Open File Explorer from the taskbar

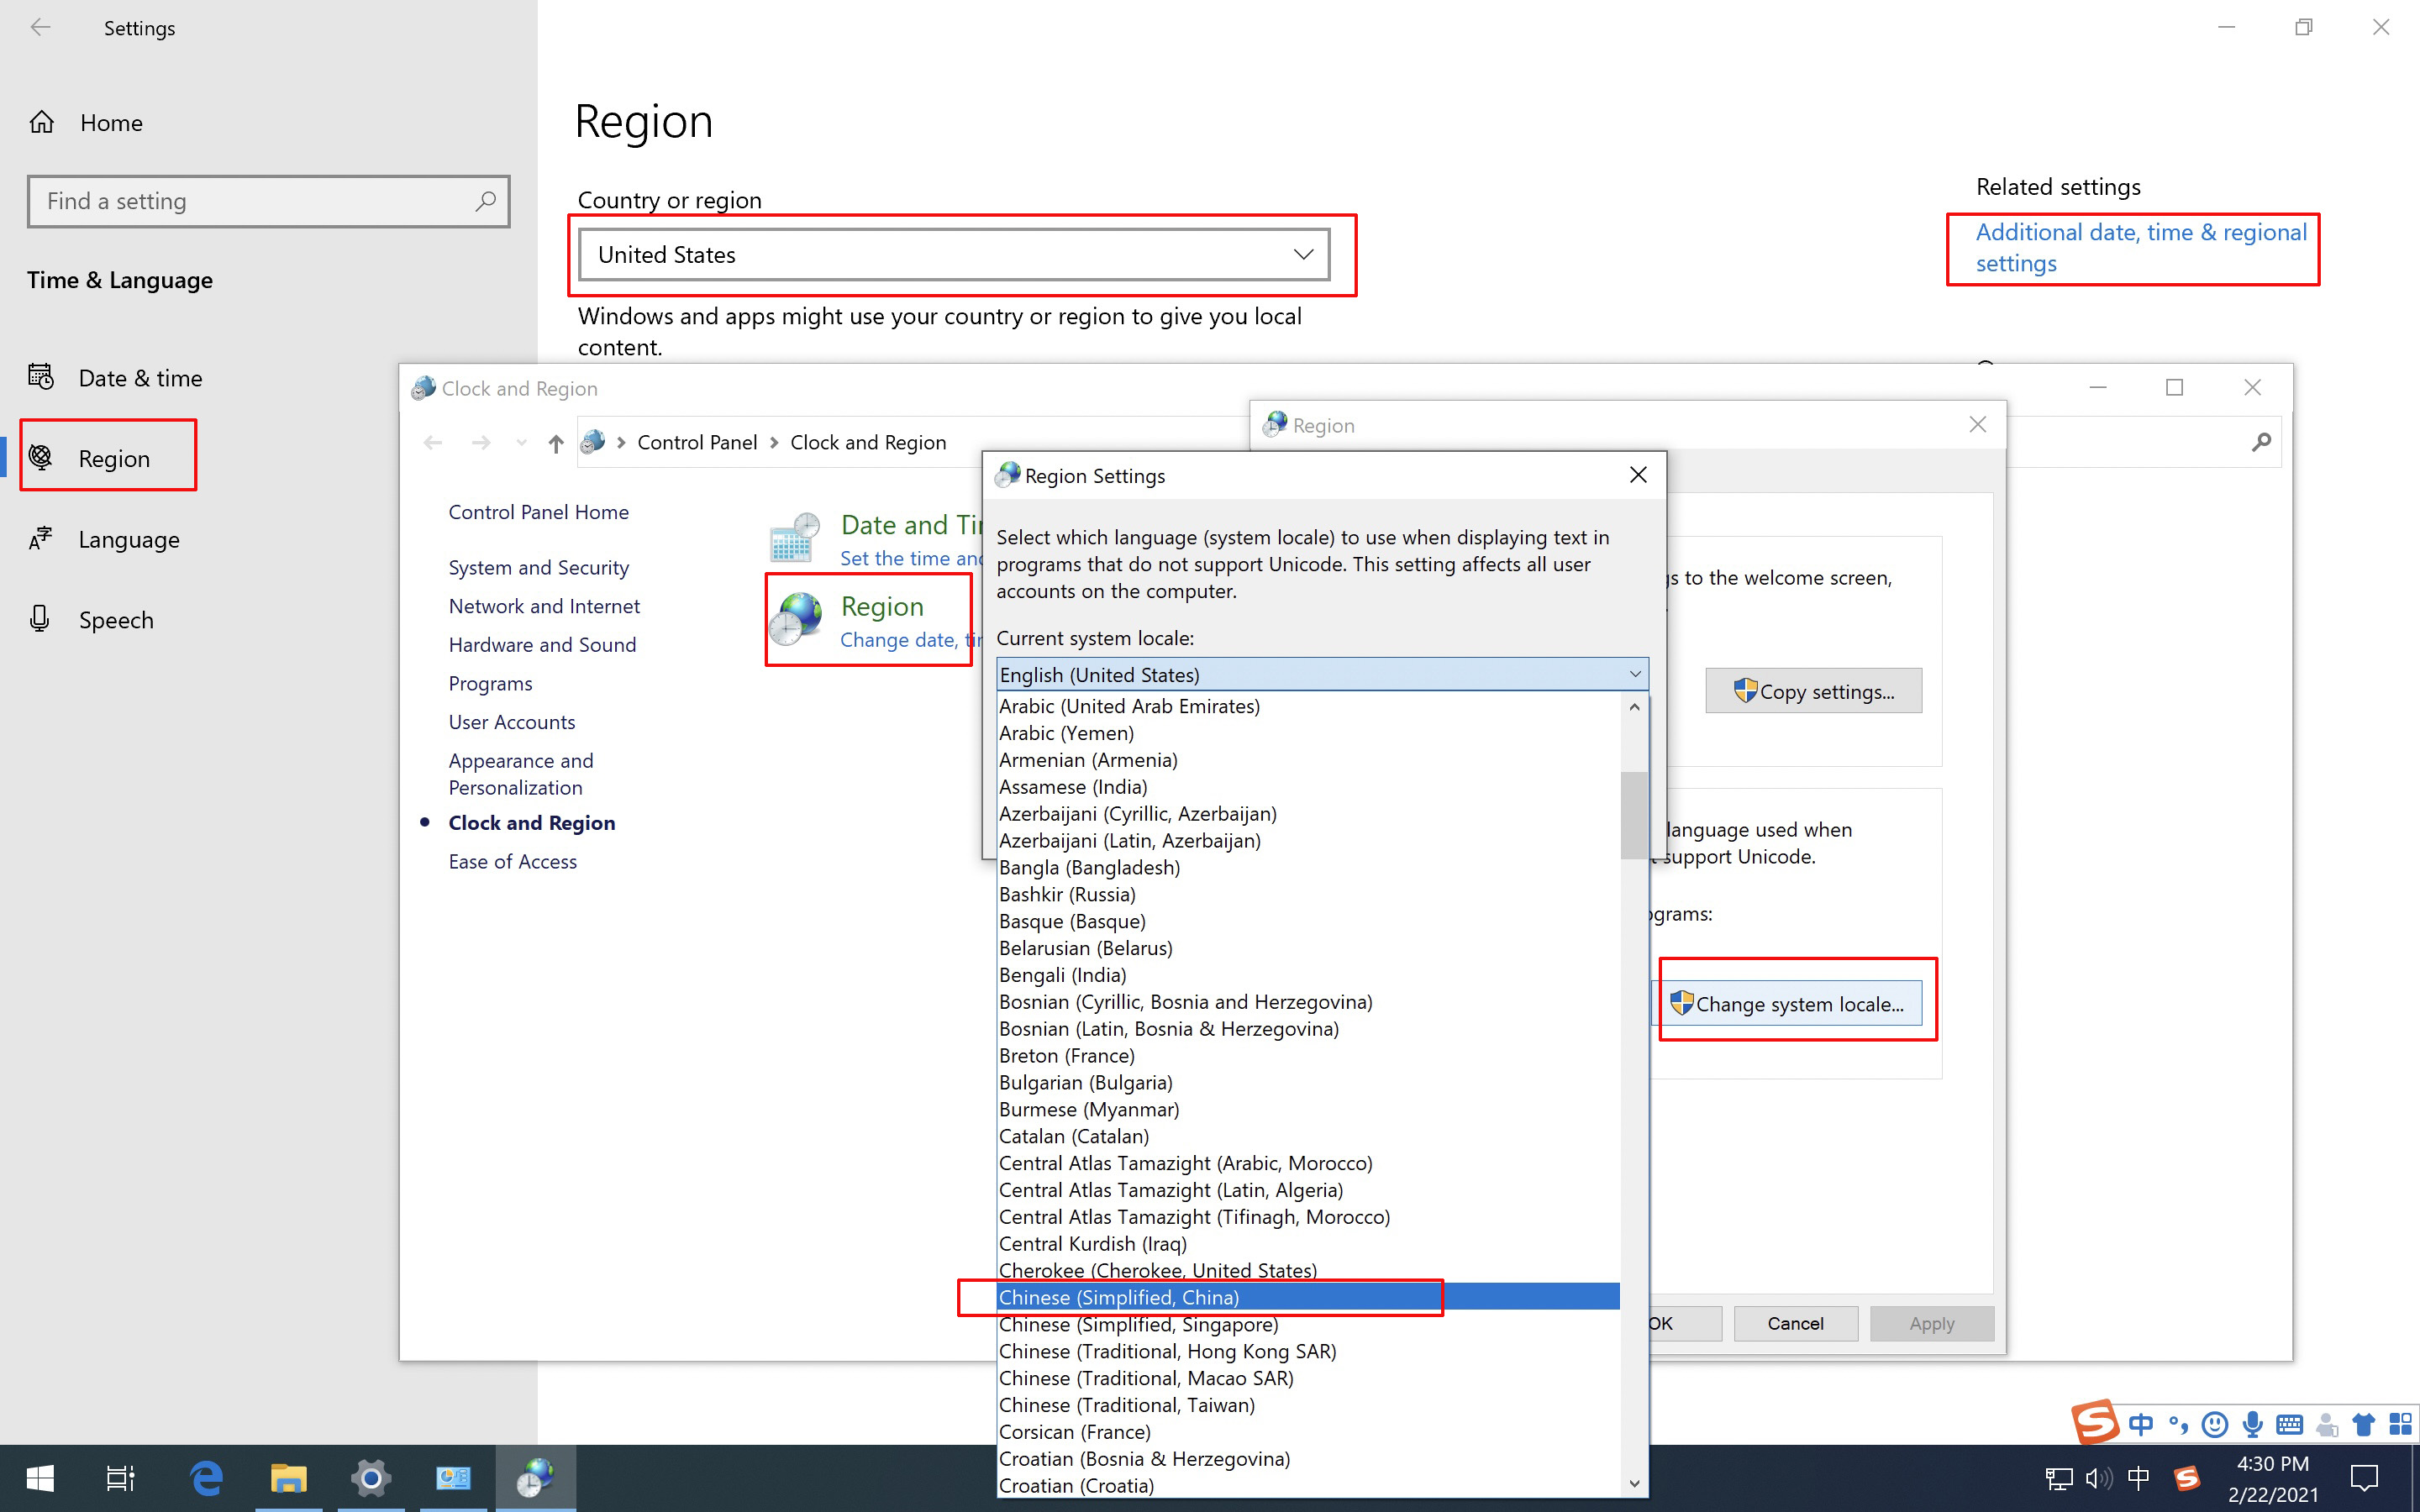tap(288, 1477)
